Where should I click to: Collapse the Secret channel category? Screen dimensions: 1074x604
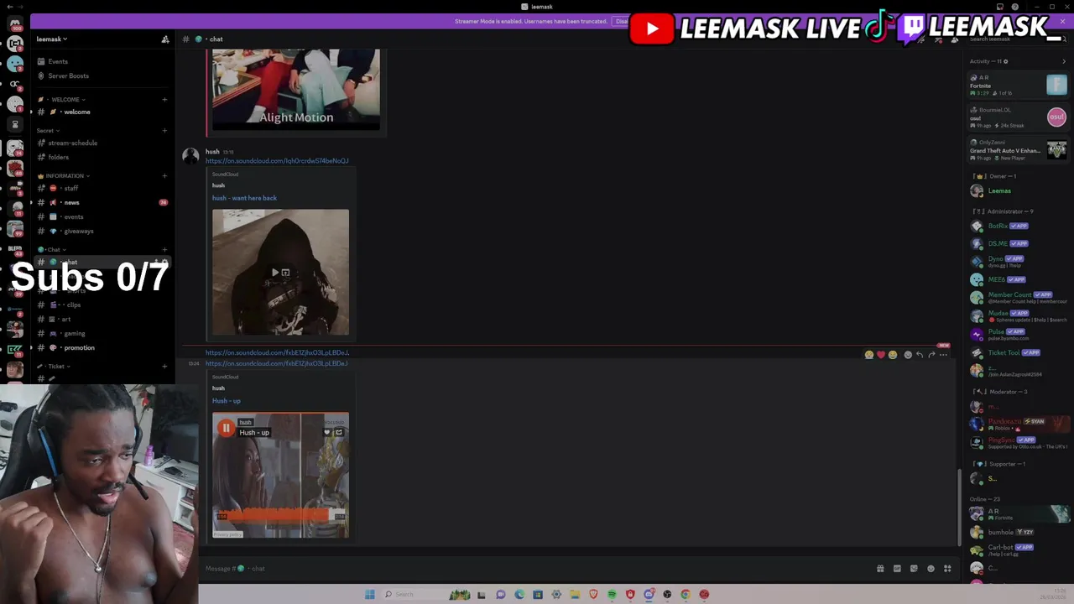coord(48,131)
